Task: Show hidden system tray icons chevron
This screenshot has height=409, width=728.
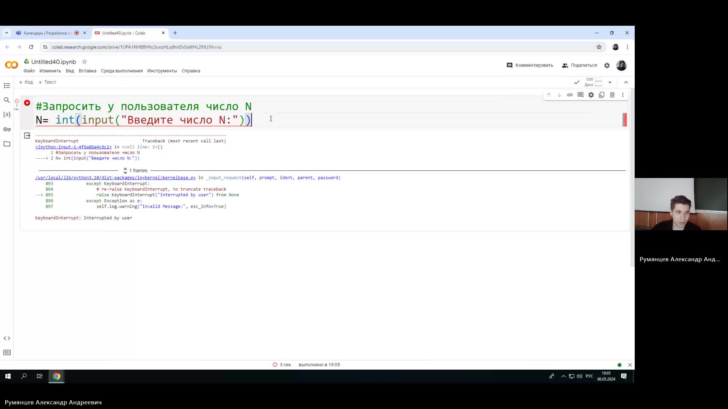Action: (563, 376)
